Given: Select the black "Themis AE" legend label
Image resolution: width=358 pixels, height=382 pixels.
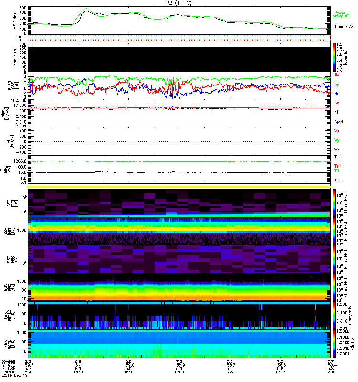Looking at the screenshot, I should pos(344,27).
